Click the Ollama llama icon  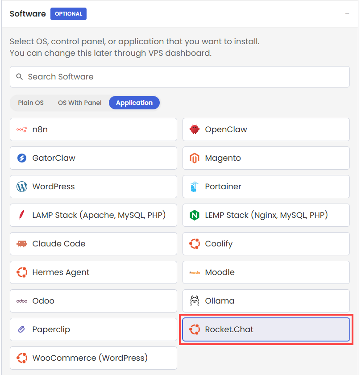click(x=195, y=301)
